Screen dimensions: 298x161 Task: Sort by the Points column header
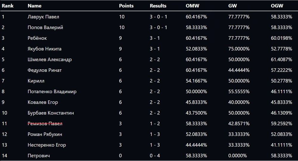click(x=126, y=6)
